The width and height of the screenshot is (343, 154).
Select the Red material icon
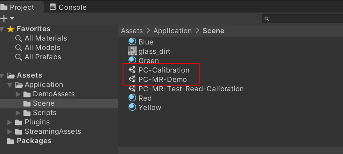[132, 98]
